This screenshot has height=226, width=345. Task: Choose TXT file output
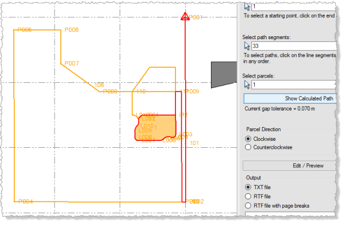pyautogui.click(x=248, y=187)
